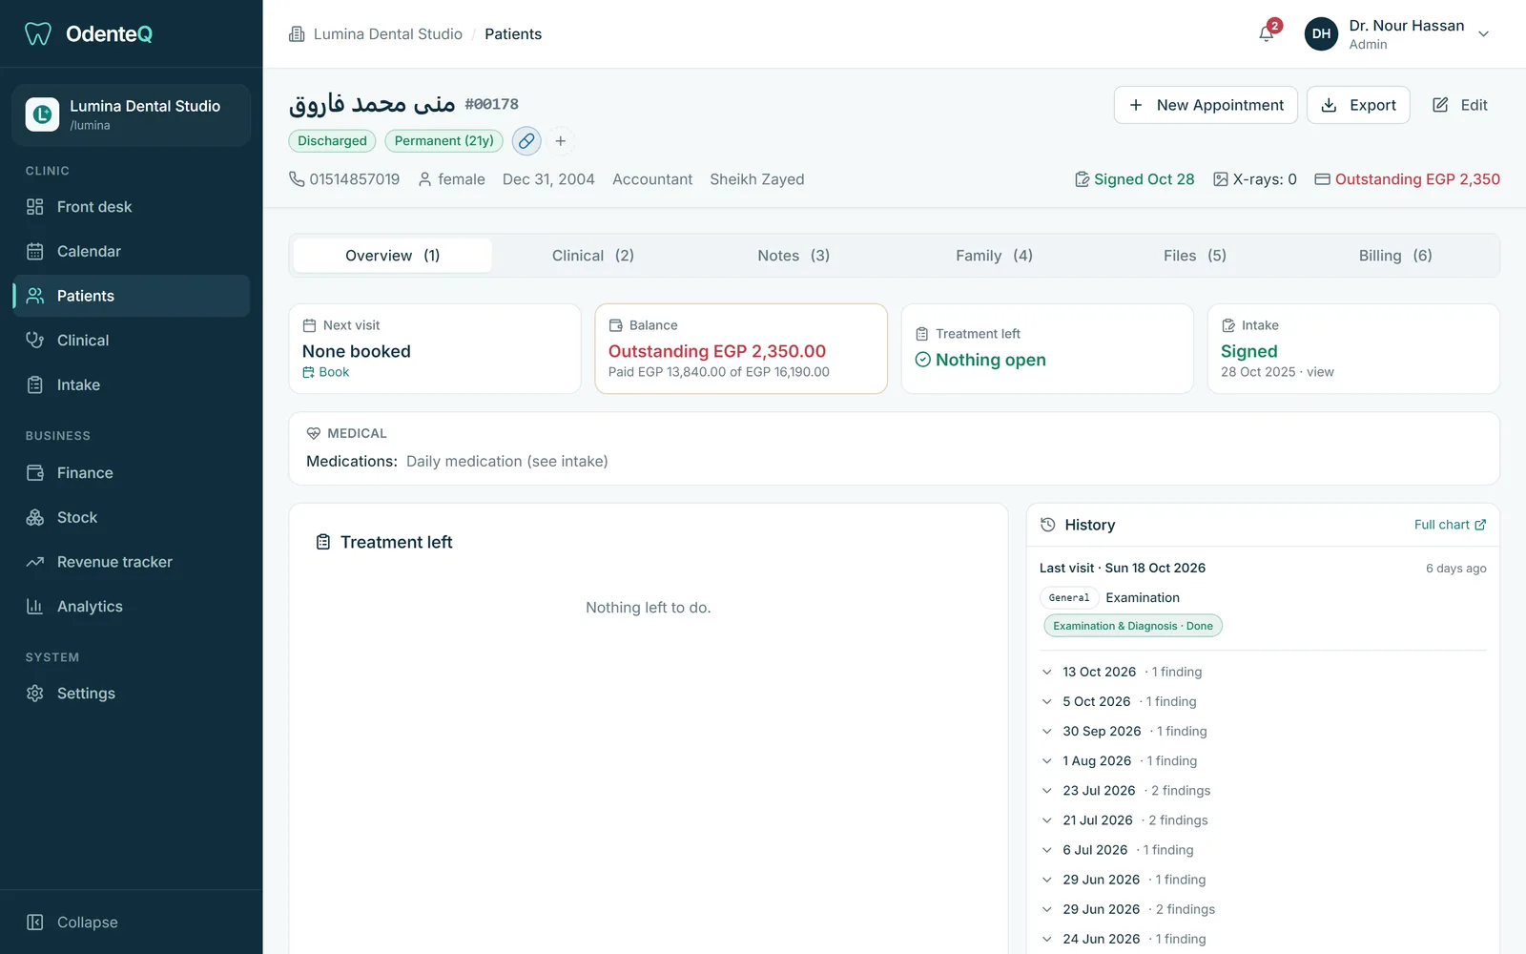Open Finance in the sidebar
This screenshot has height=954, width=1526.
[132, 473]
